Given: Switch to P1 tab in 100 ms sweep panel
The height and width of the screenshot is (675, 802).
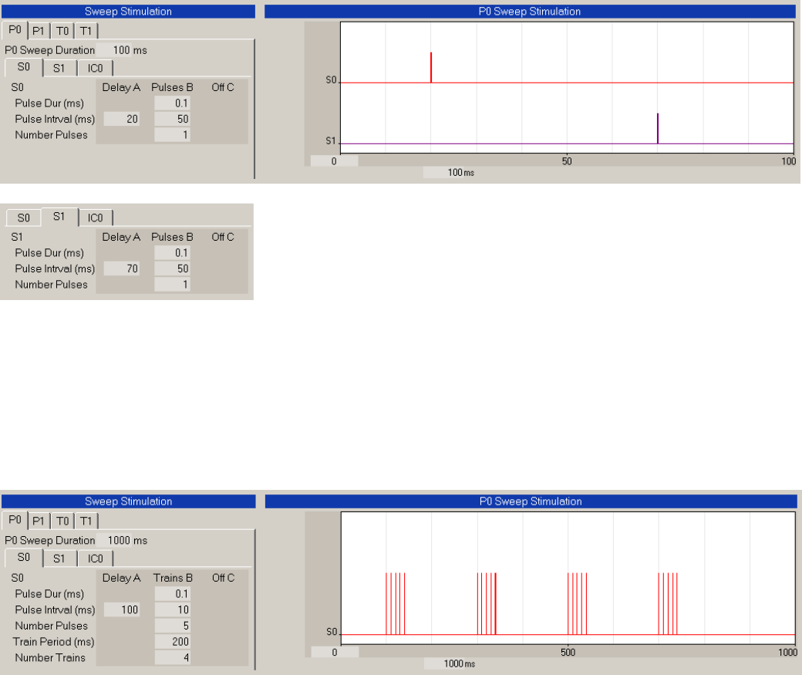Looking at the screenshot, I should 39,31.
